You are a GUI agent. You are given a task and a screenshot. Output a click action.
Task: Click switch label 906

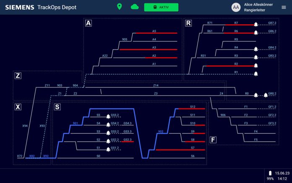(x=223, y=115)
